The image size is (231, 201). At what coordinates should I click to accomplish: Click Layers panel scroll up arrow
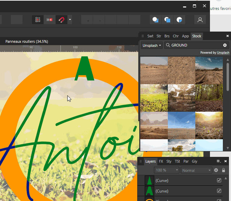(x=226, y=178)
